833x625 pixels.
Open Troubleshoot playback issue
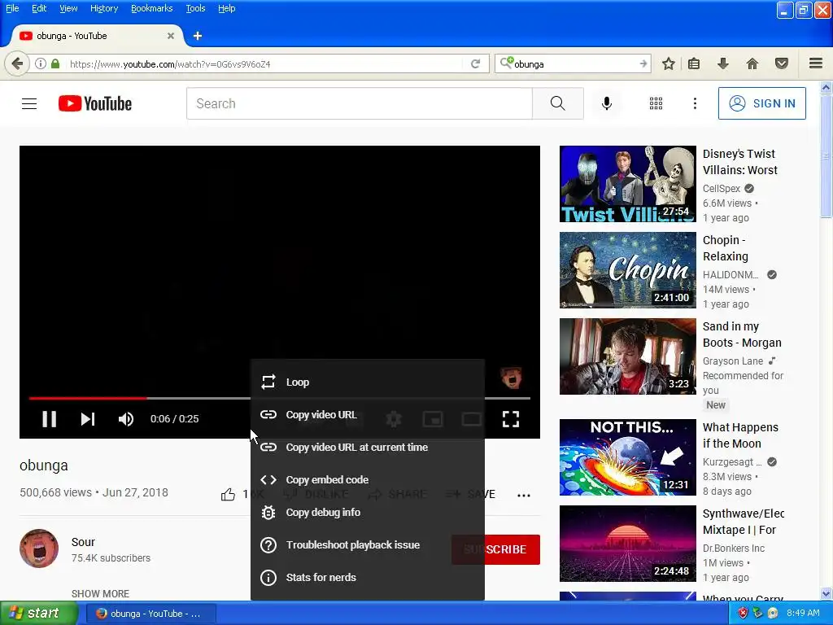368,544
